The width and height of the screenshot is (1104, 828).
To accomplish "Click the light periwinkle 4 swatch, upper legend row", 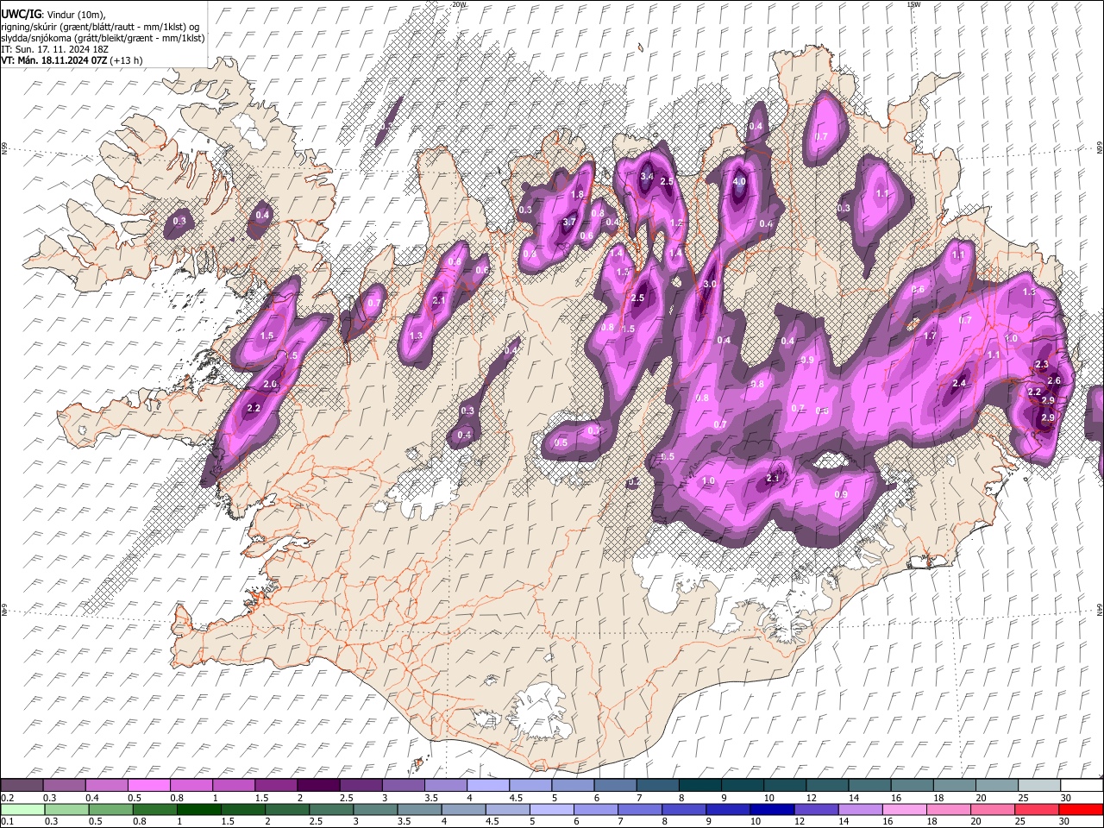I will click(x=488, y=786).
